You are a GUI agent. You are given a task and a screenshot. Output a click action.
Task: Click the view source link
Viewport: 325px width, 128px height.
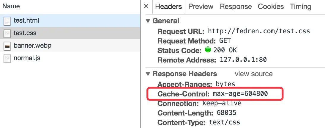coord(253,74)
